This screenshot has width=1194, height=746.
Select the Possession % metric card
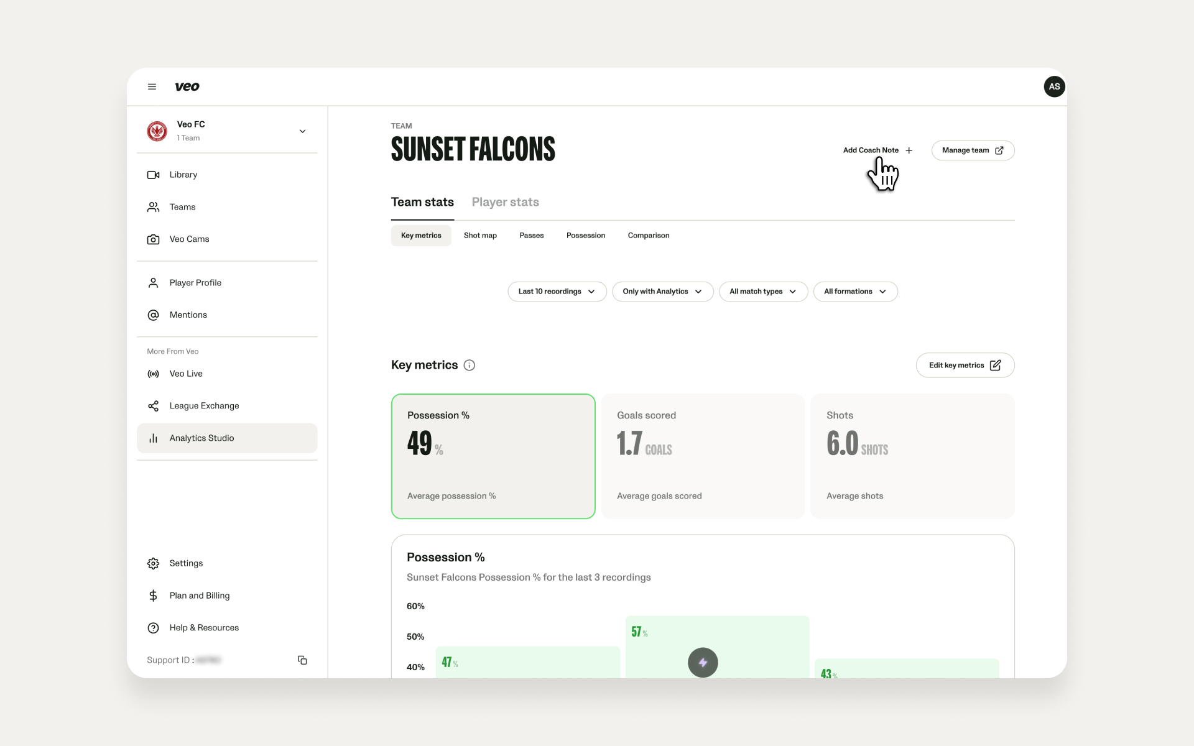click(493, 456)
